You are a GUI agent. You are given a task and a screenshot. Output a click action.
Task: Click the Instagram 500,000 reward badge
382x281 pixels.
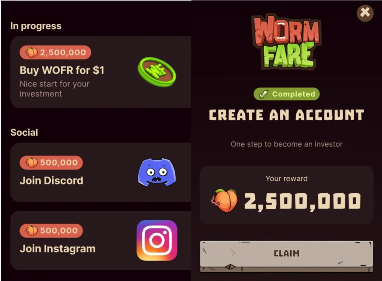(51, 231)
